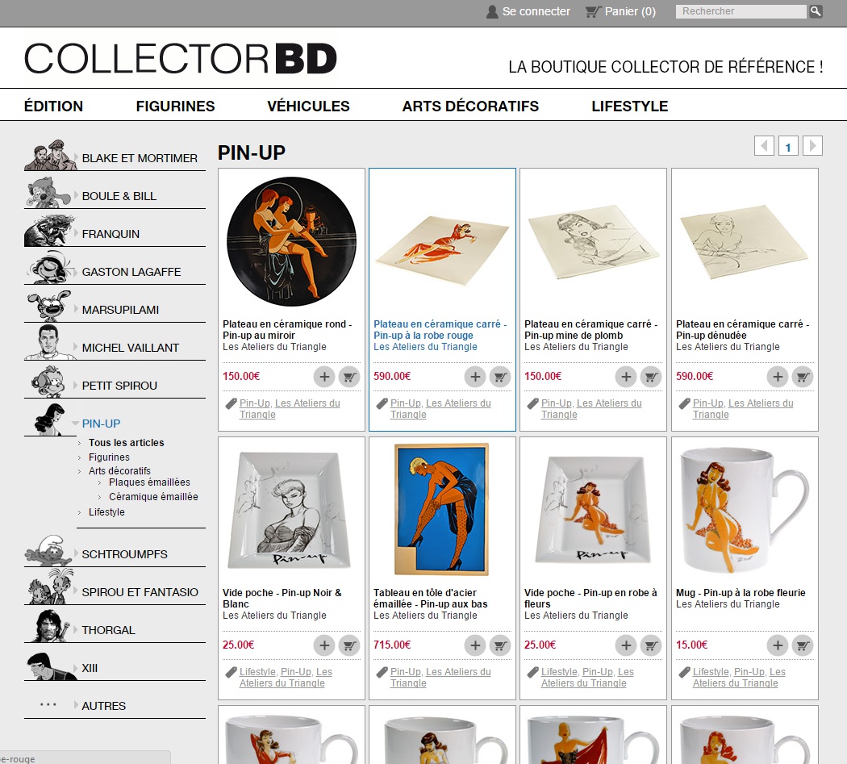
Task: Add Plateau rond Pin-up au miroir to cart
Action: (x=349, y=377)
